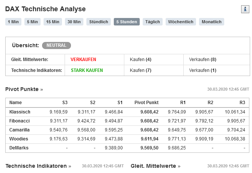
Task: Click DeMarks pivot value 9.569,50
Action: 149,148
